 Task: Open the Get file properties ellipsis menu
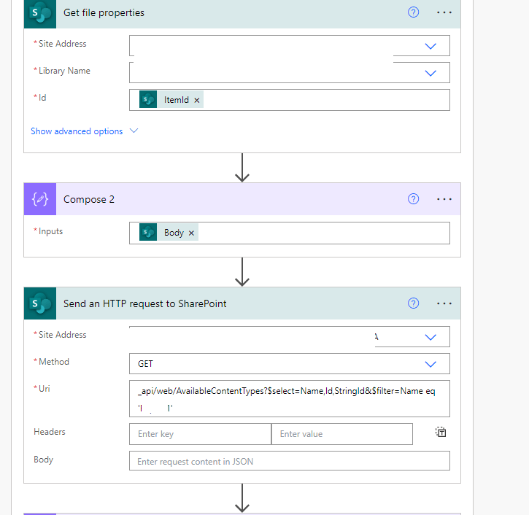[444, 12]
